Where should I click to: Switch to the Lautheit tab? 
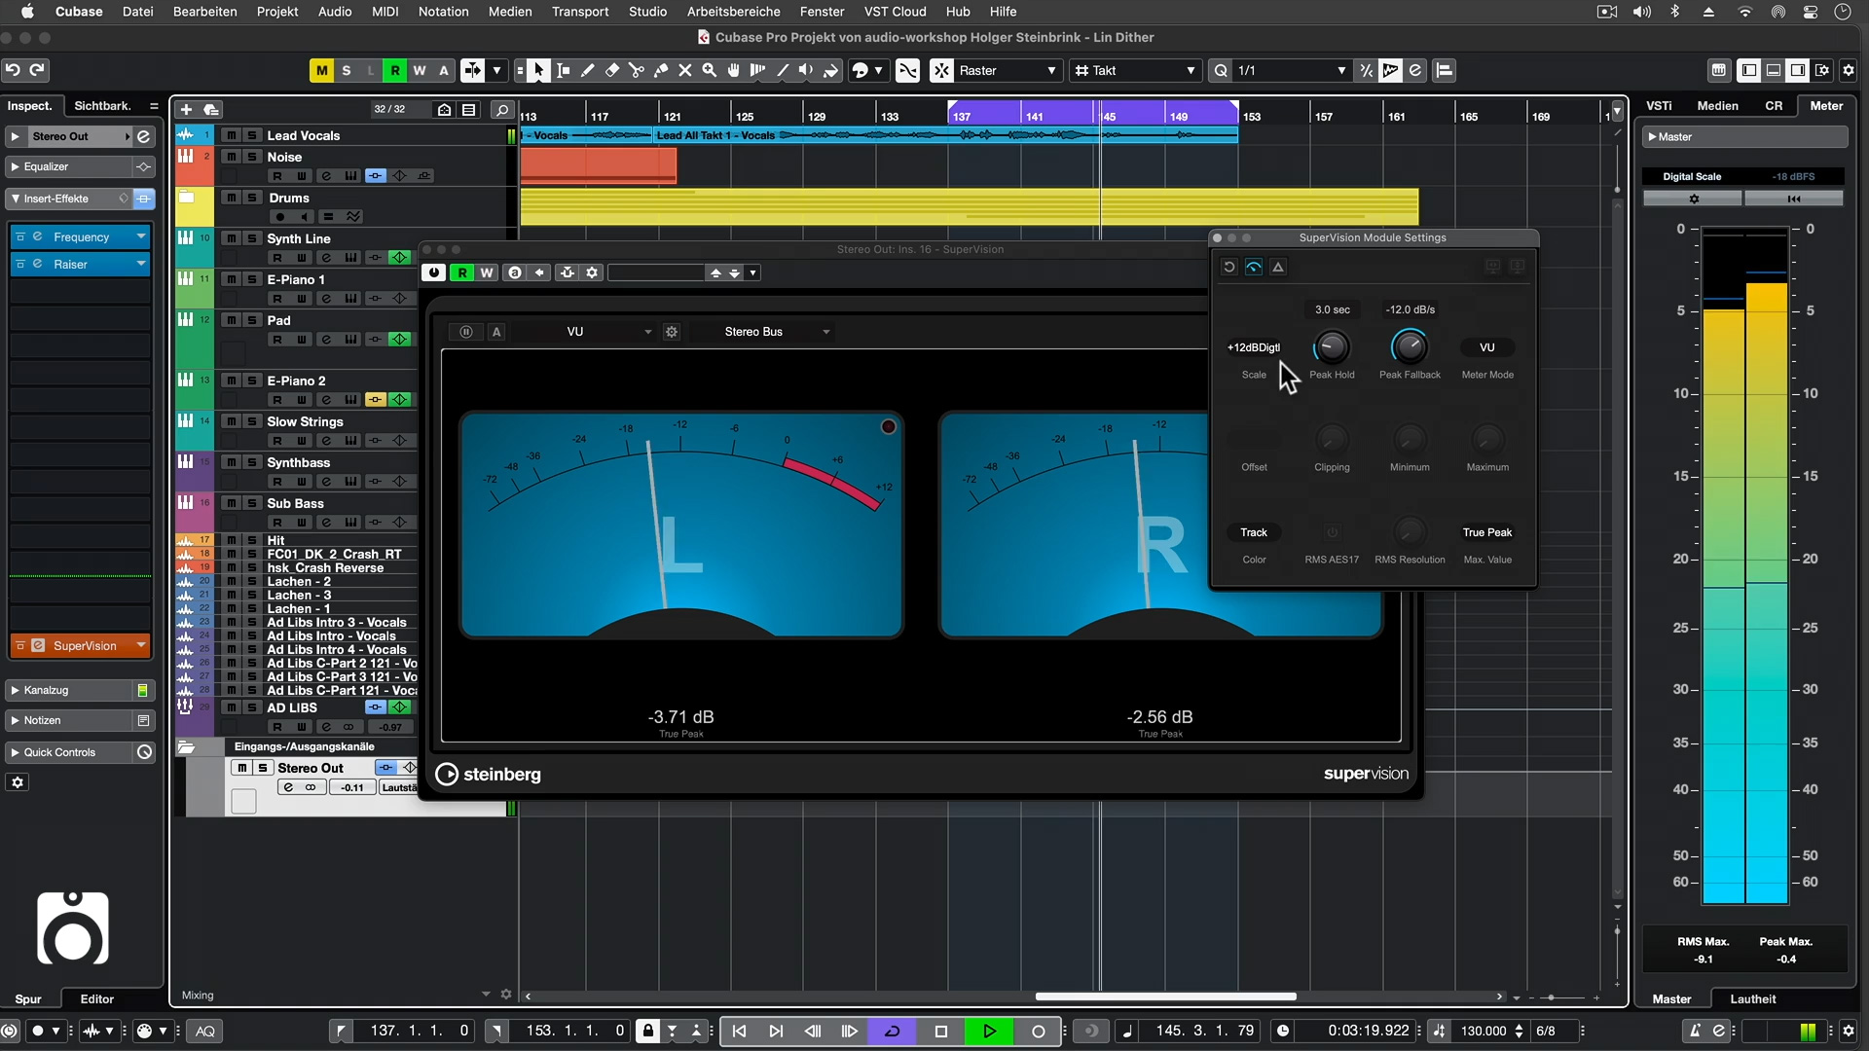[1753, 999]
